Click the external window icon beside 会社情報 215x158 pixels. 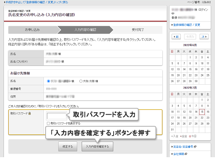[x=186, y=154]
